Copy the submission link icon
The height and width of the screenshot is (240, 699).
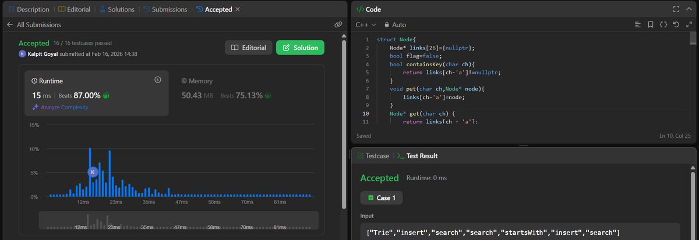[x=338, y=25]
